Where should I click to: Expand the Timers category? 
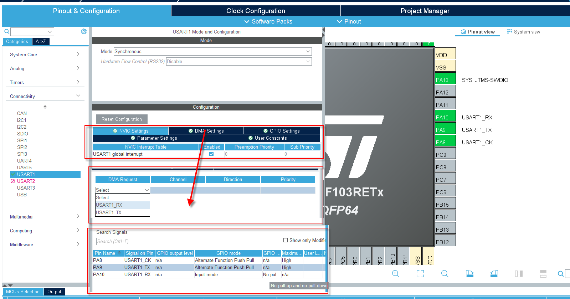click(x=45, y=82)
